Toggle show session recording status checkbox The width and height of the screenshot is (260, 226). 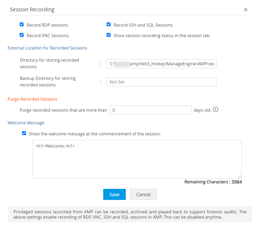coord(108,35)
